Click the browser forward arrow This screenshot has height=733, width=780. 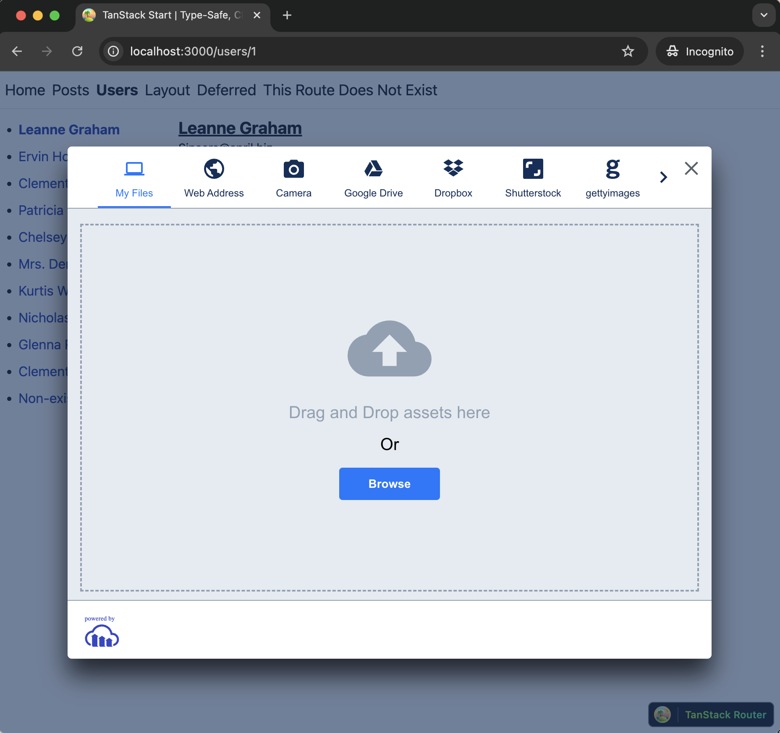click(47, 51)
